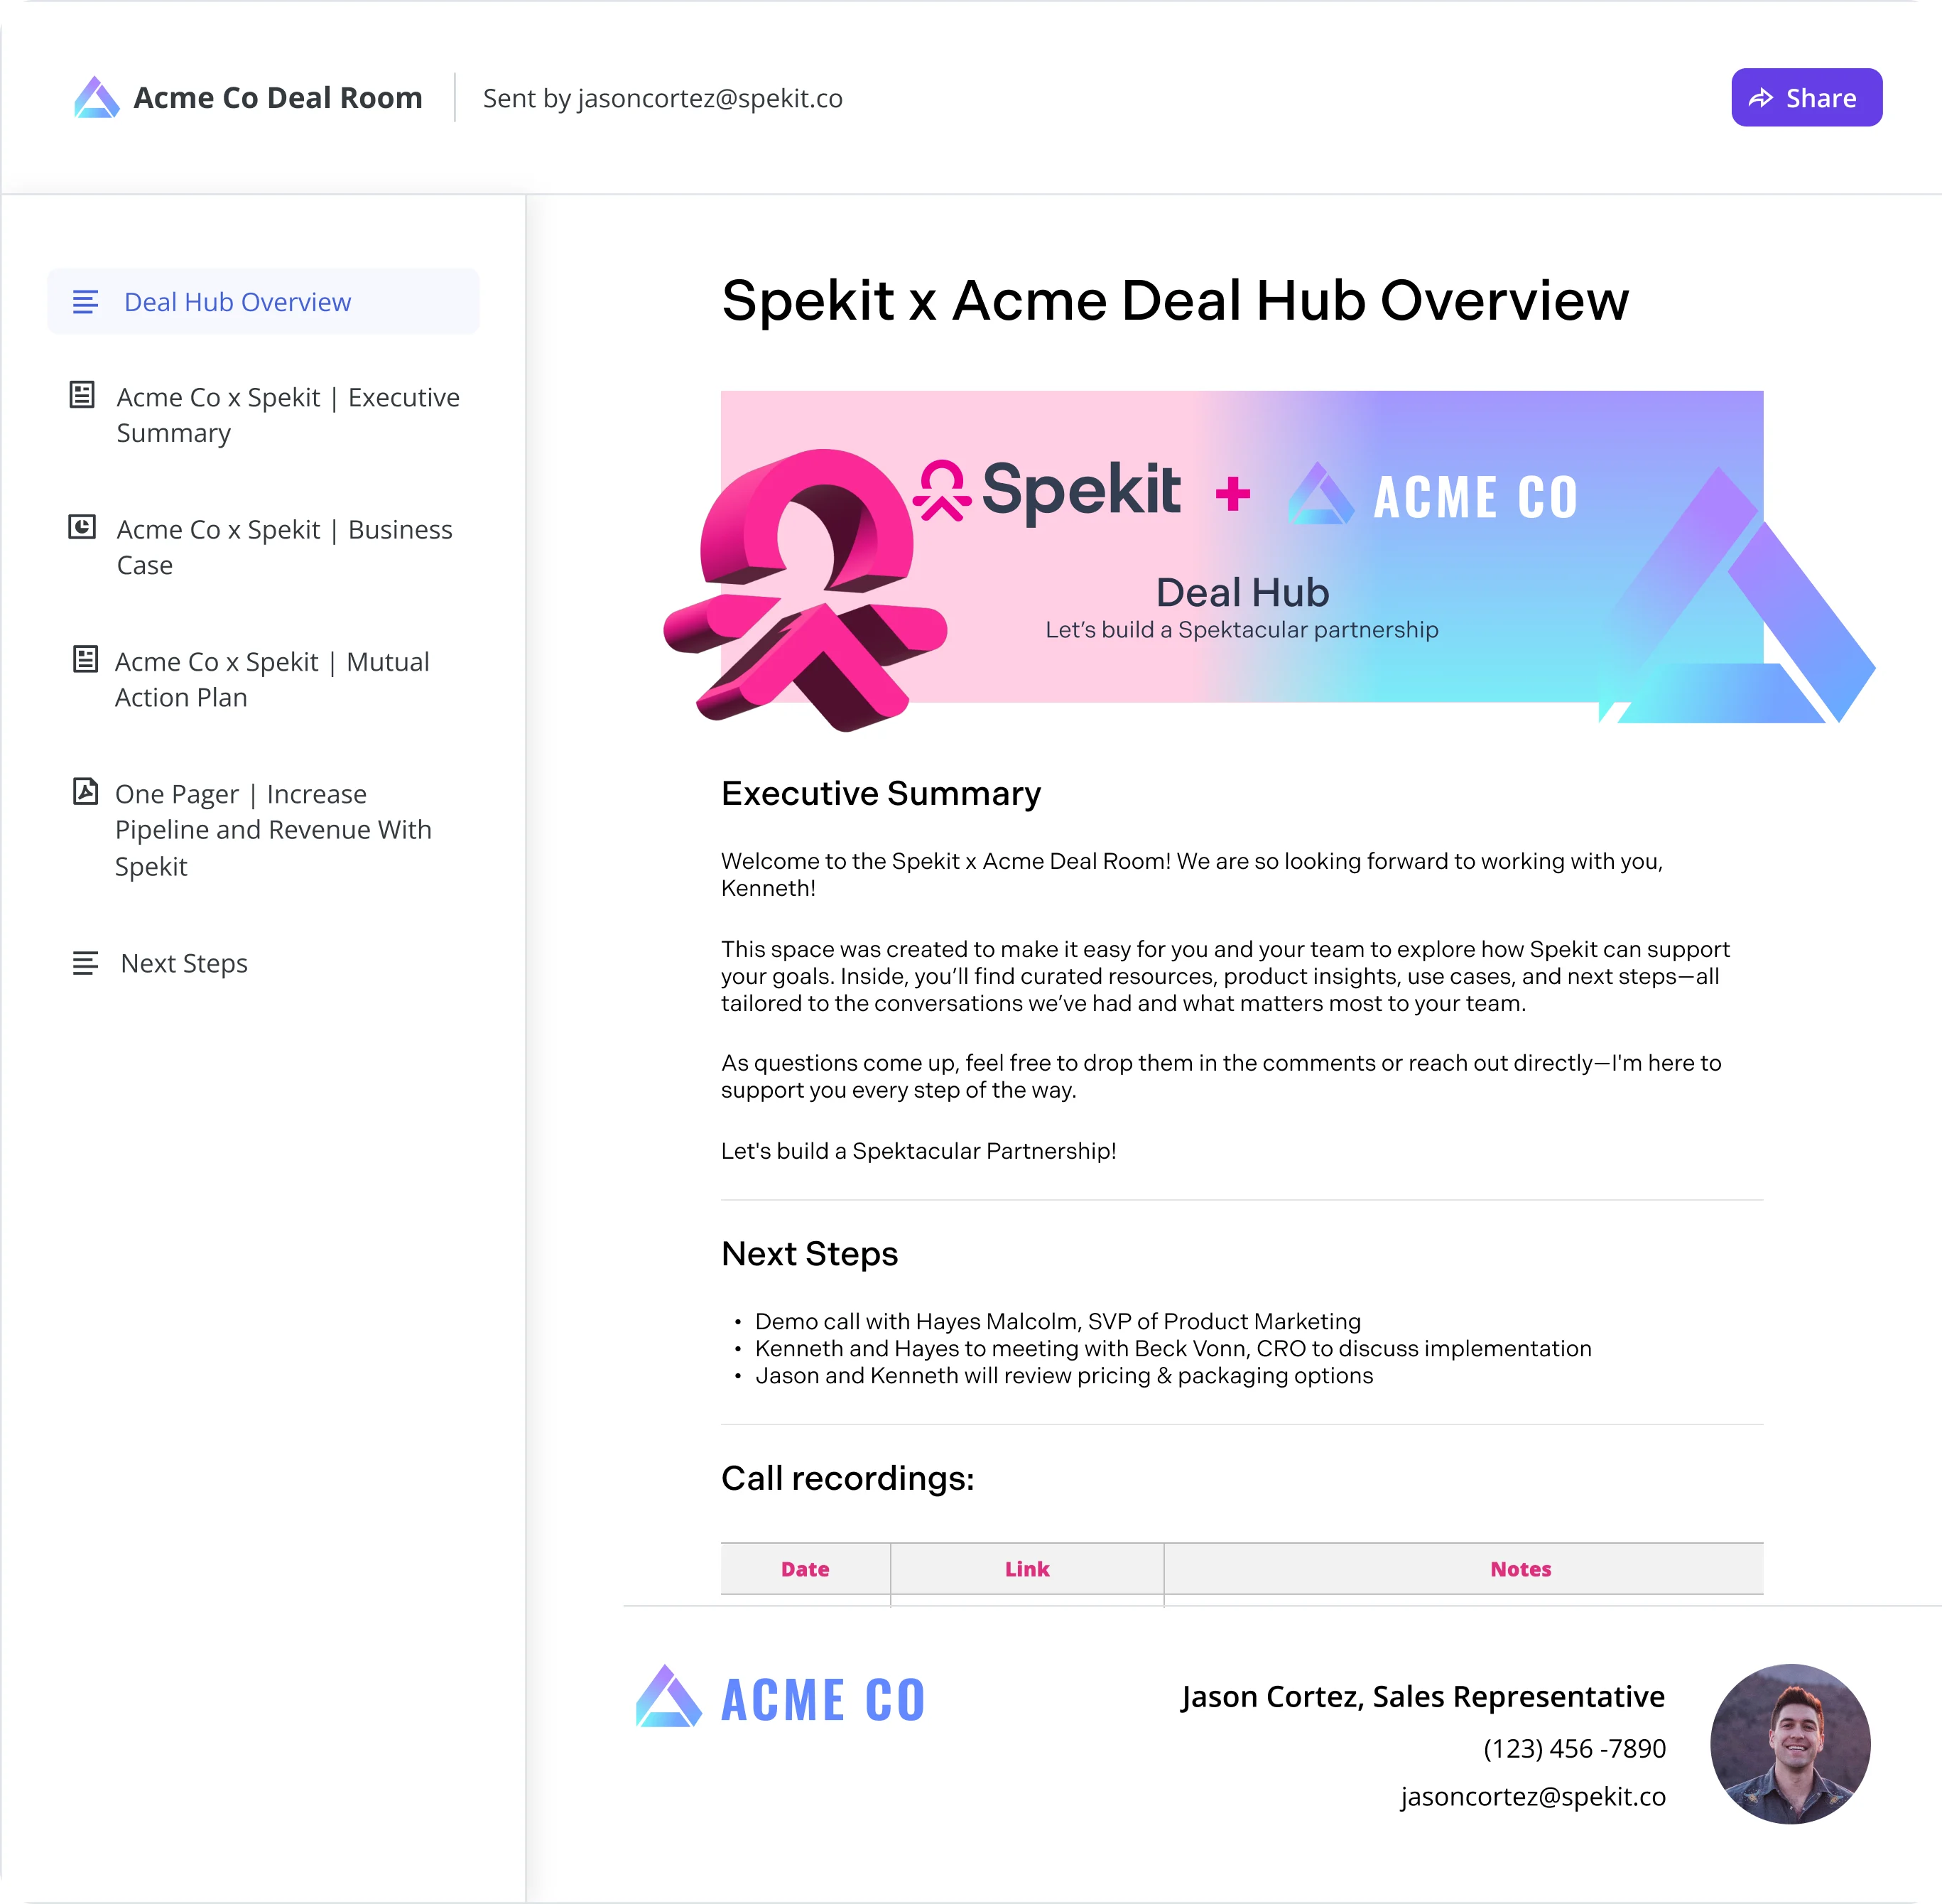The height and width of the screenshot is (1904, 1942).
Task: Click the Mutual Action Plan document icon
Action: pos(85,659)
